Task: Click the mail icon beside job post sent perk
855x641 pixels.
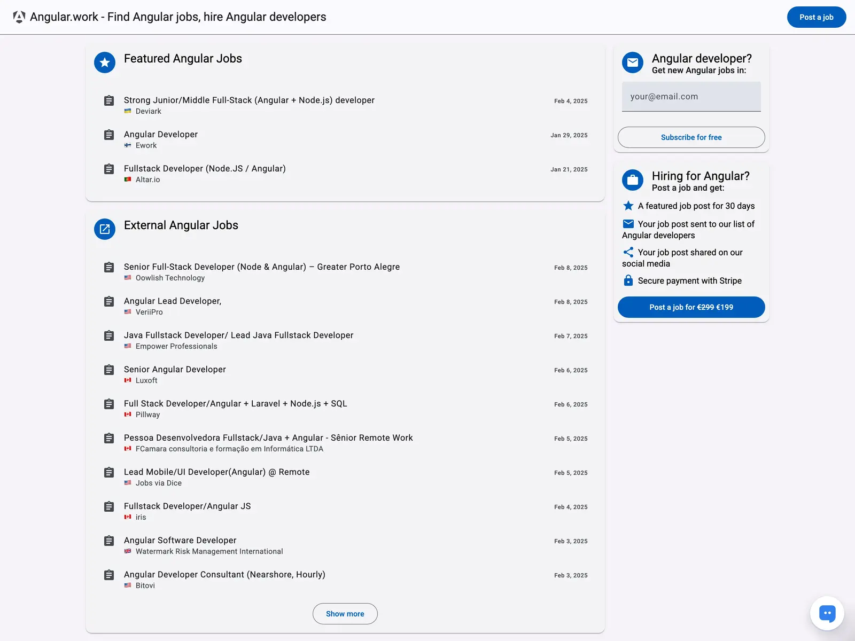Action: [628, 224]
